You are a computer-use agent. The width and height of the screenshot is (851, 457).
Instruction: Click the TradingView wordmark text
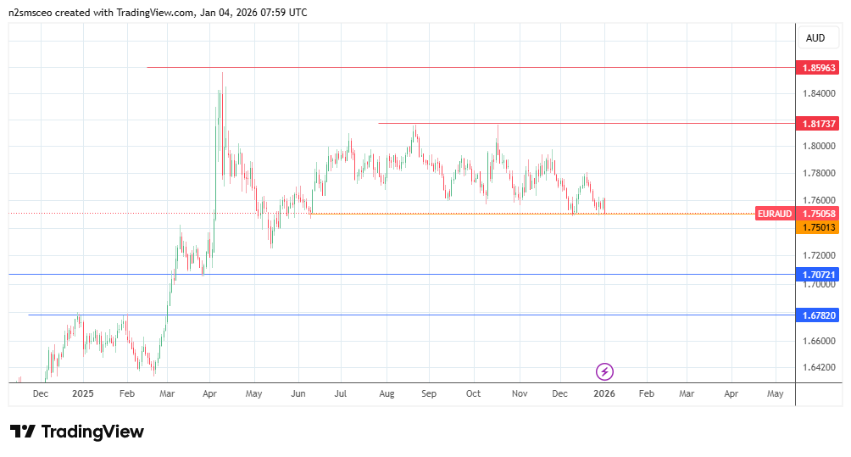92,432
